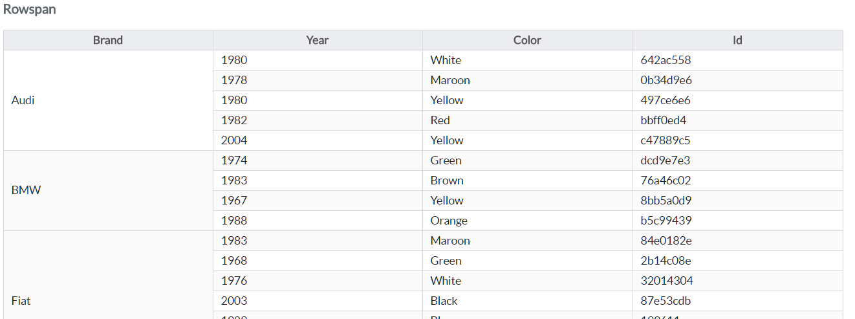Select the Audi brand cell

click(x=108, y=100)
